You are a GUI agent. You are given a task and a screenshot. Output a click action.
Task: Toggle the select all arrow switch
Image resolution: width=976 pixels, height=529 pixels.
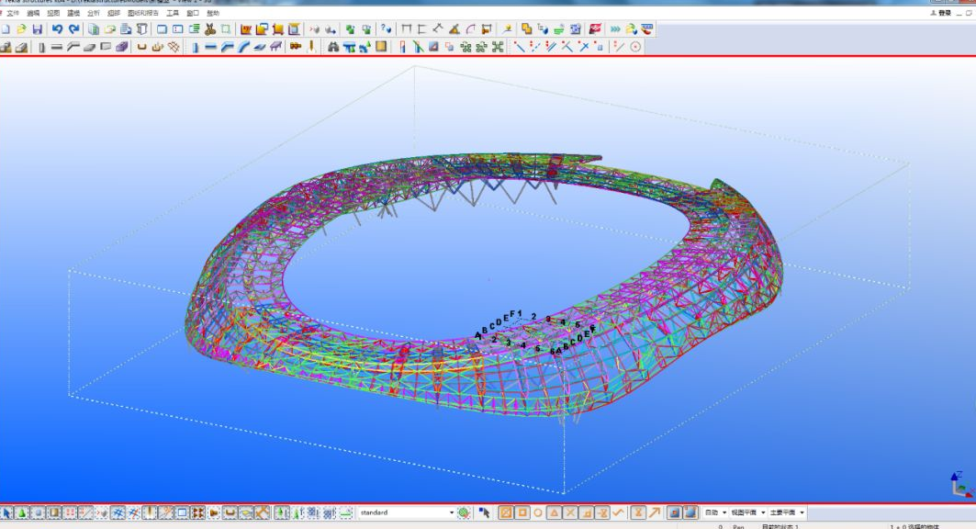tap(6, 512)
